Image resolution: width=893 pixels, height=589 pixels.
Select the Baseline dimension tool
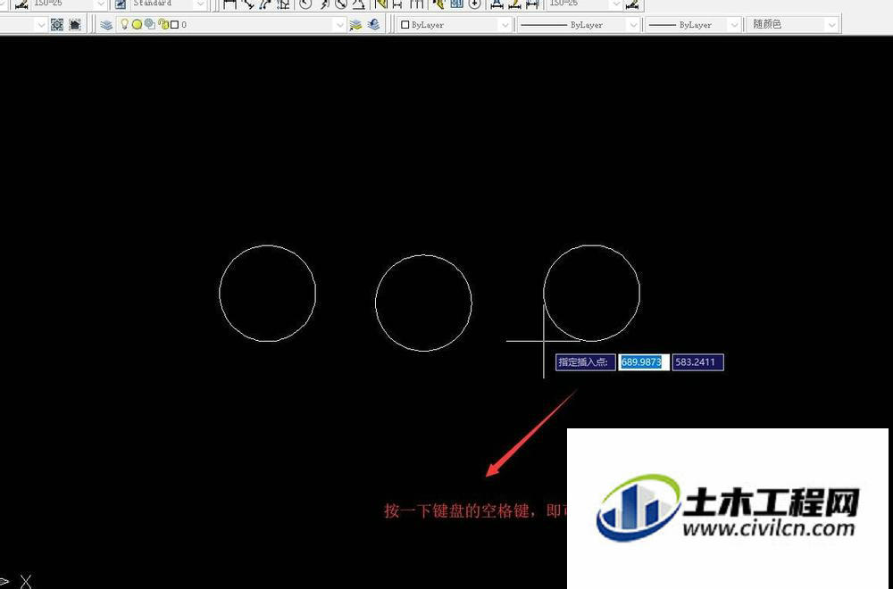[397, 4]
